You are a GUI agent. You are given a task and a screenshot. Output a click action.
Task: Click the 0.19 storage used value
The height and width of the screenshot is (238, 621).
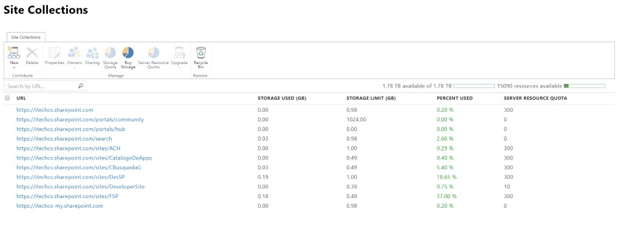tap(263, 177)
